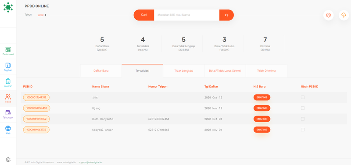Click the Tgl Daftar column header
Viewport: 351px width, 165px height.
pos(211,86)
